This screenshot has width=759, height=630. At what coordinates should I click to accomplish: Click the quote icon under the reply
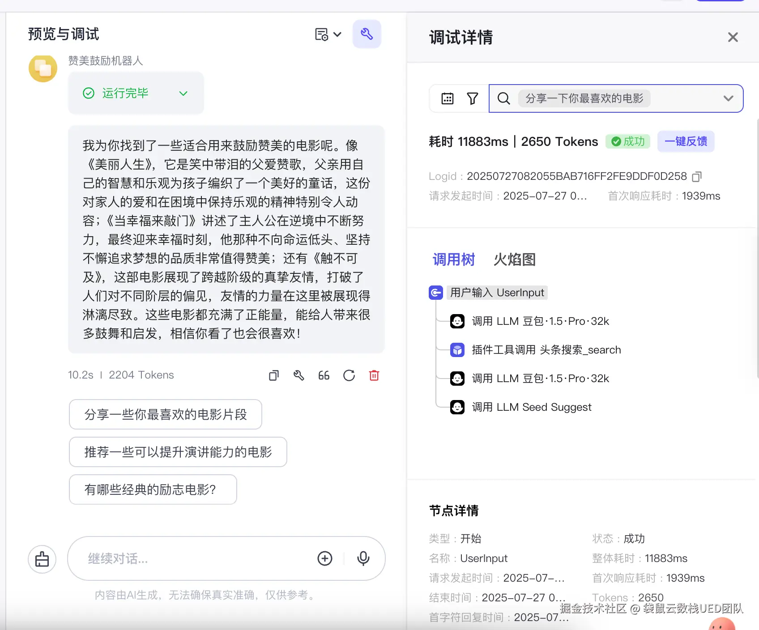click(324, 375)
